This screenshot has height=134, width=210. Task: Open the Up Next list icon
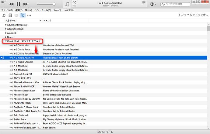click(144, 2)
